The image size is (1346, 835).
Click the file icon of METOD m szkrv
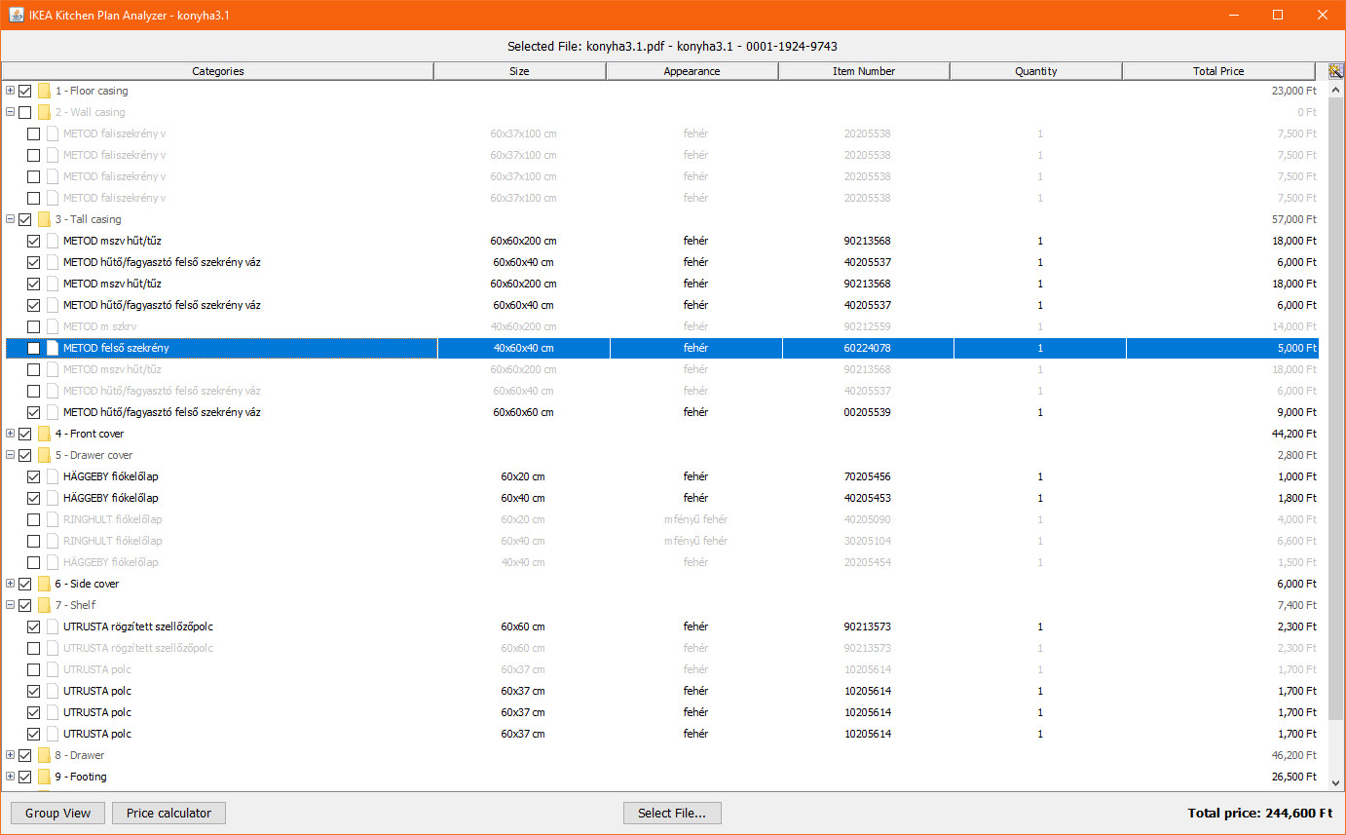(53, 326)
